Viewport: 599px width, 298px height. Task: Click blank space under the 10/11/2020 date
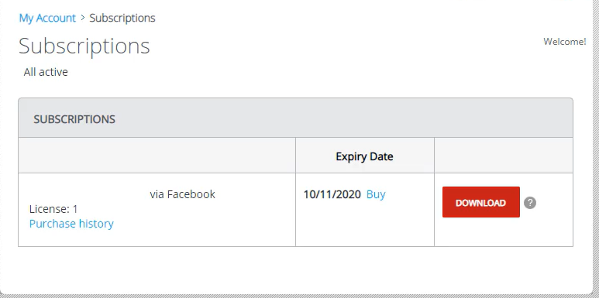coord(365,225)
